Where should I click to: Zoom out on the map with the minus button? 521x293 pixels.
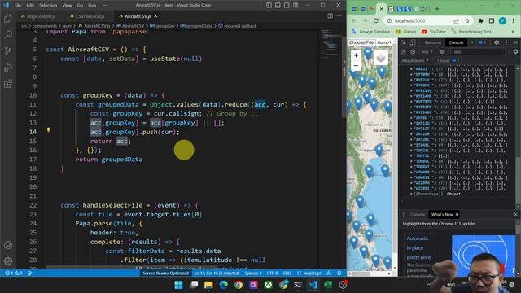[x=356, y=65]
